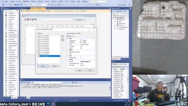Click the Toolbox search field
188x106 pixels.
click(x=11, y=11)
